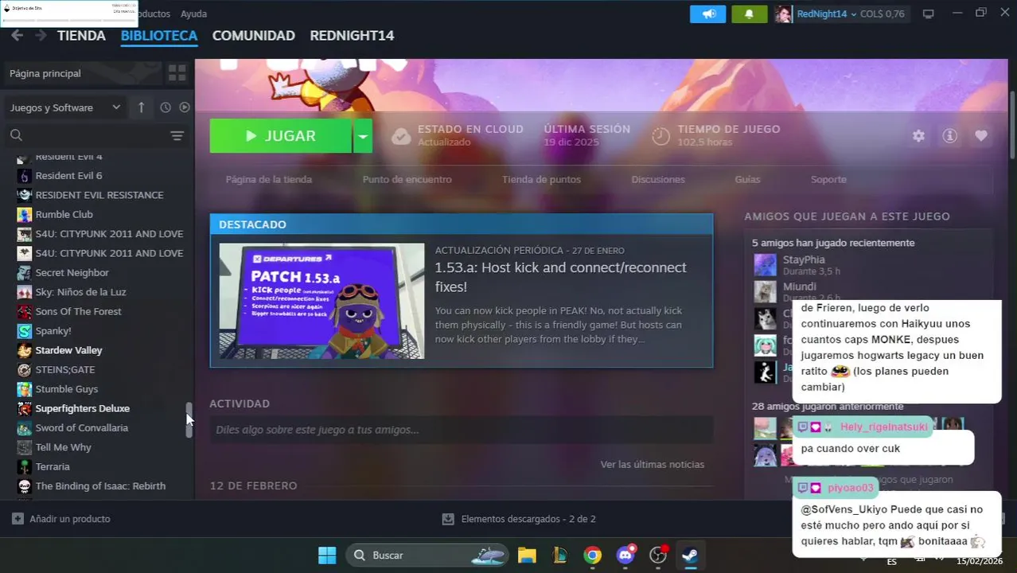Add game to favorites heart icon

(x=981, y=136)
